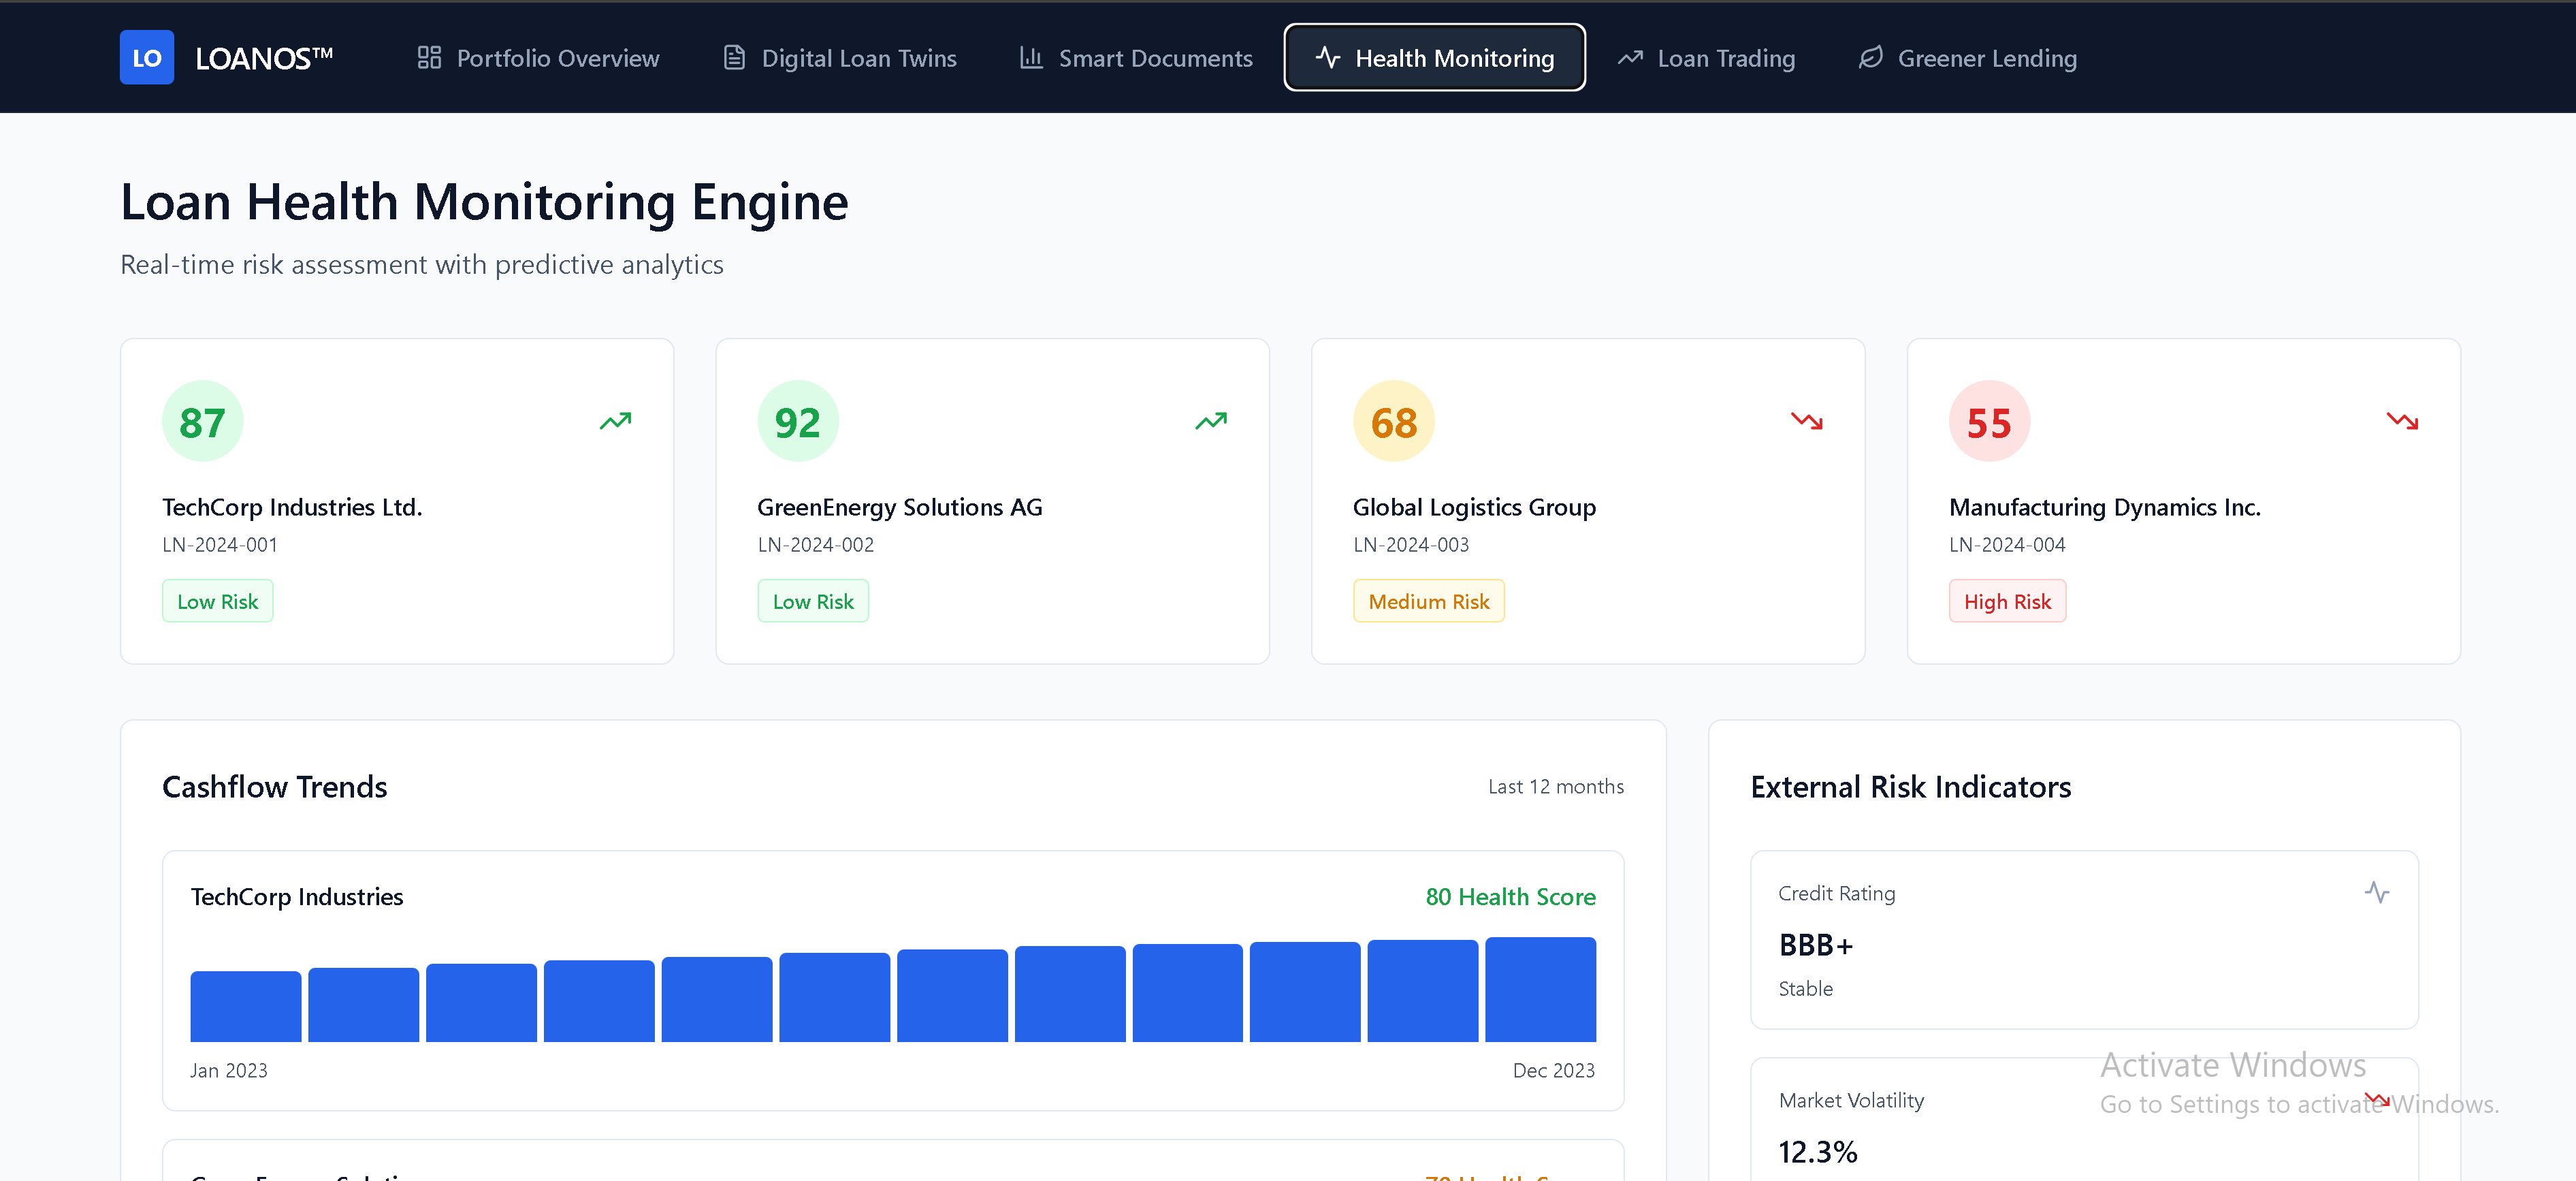This screenshot has height=1181, width=2576.
Task: Click the Greener Lending leaf icon
Action: pyautogui.click(x=1870, y=58)
